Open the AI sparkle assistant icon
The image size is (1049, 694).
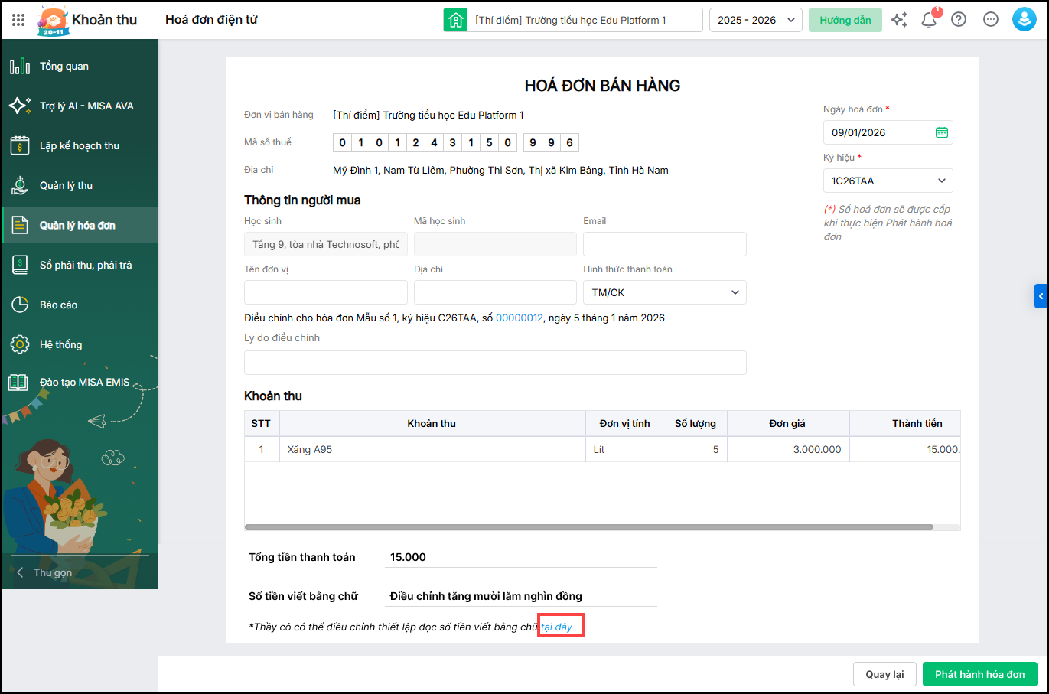tap(899, 20)
